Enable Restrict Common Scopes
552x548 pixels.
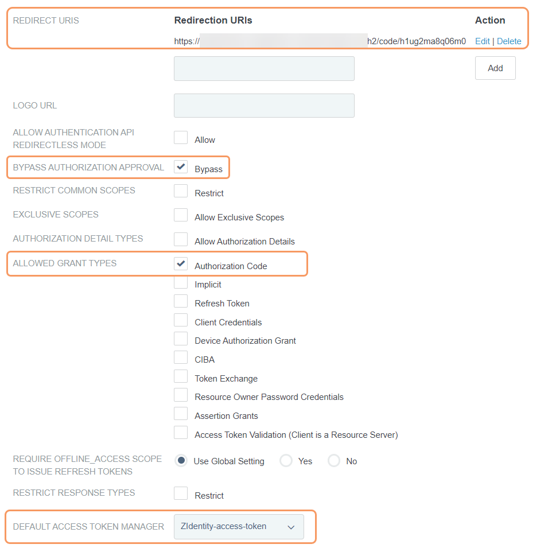181,191
